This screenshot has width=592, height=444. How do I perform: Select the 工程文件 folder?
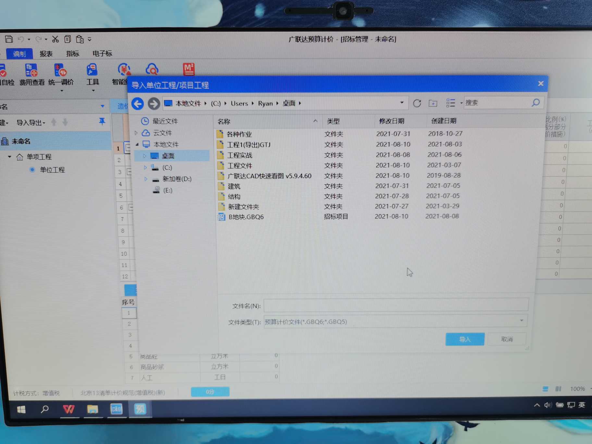tap(240, 166)
